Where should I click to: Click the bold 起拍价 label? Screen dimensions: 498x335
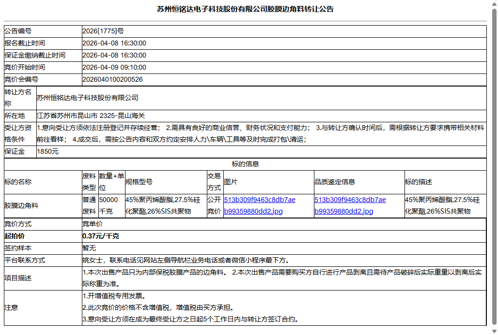tap(15, 236)
